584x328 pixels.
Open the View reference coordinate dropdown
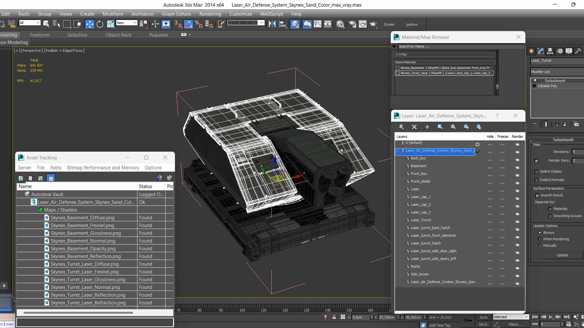click(127, 23)
